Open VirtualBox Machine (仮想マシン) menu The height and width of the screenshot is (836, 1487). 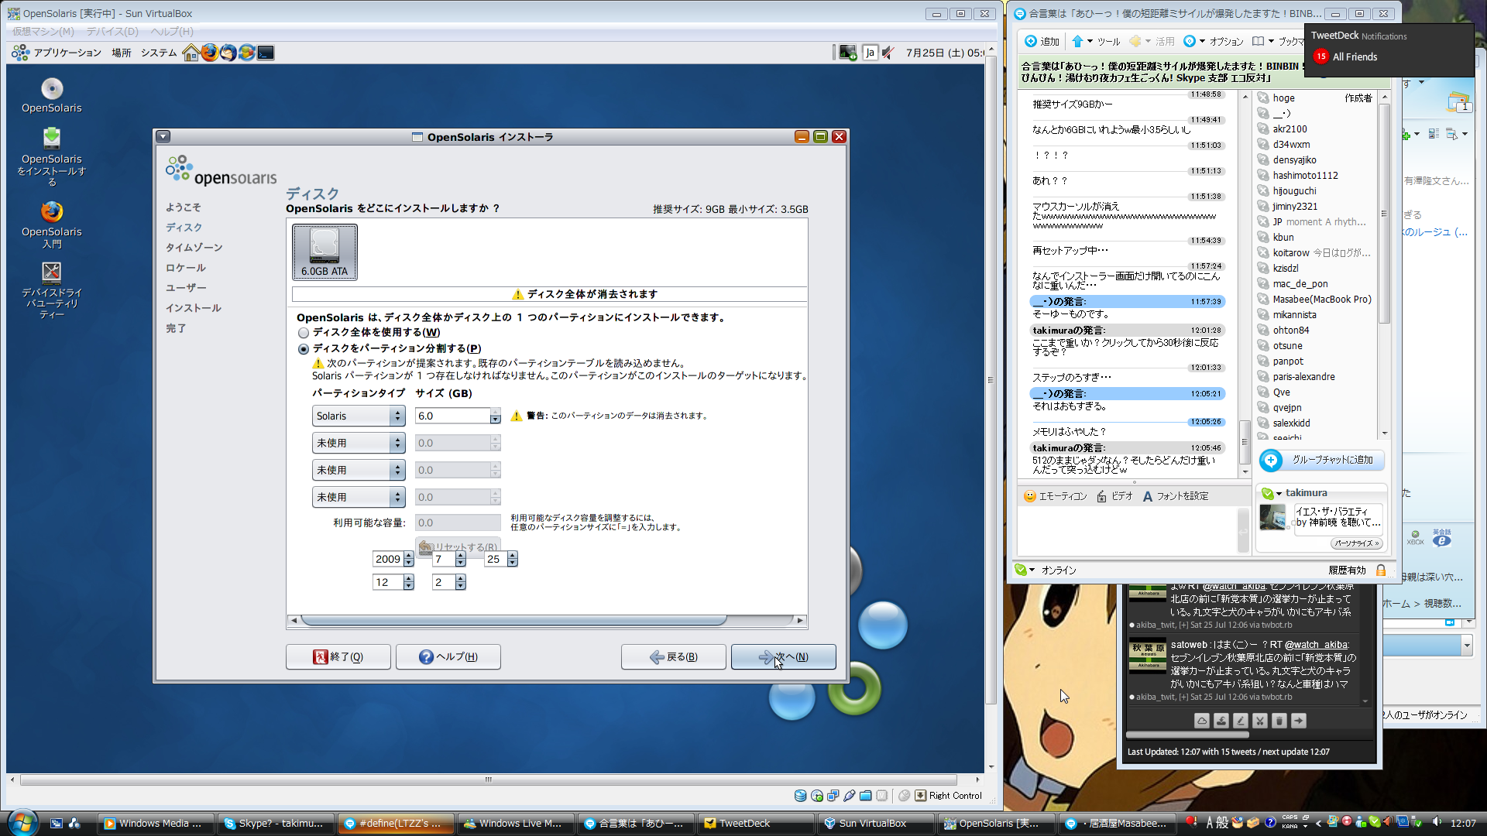(x=43, y=31)
